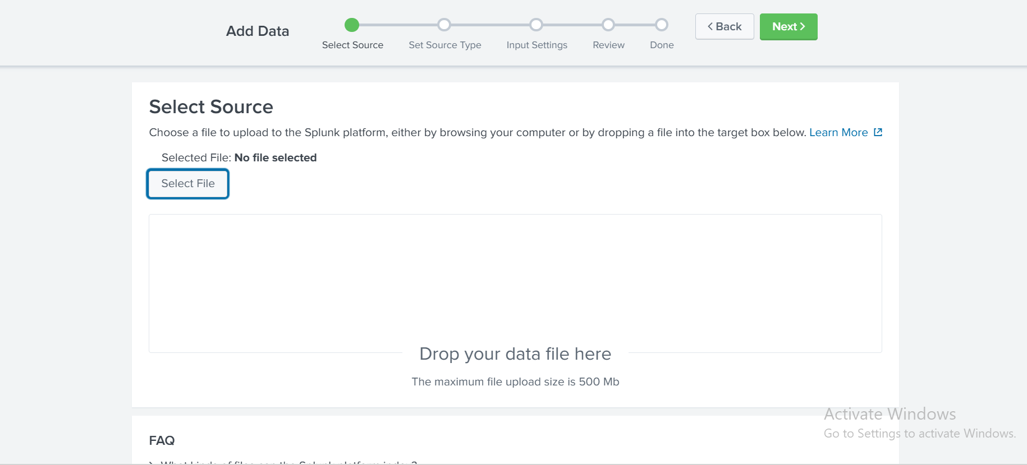Click the Set Source Type step circle
1027x465 pixels.
click(x=444, y=25)
